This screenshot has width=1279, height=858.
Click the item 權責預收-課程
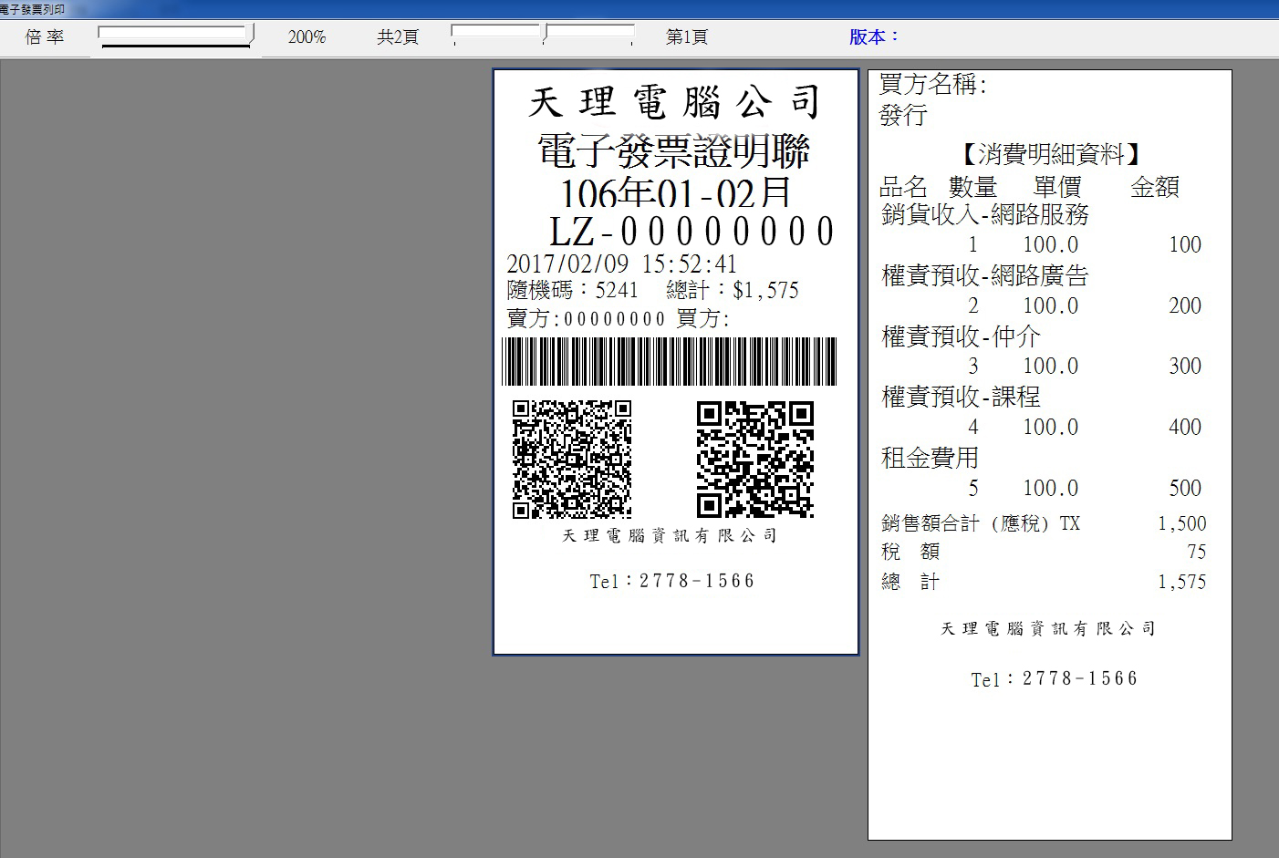pyautogui.click(x=961, y=397)
